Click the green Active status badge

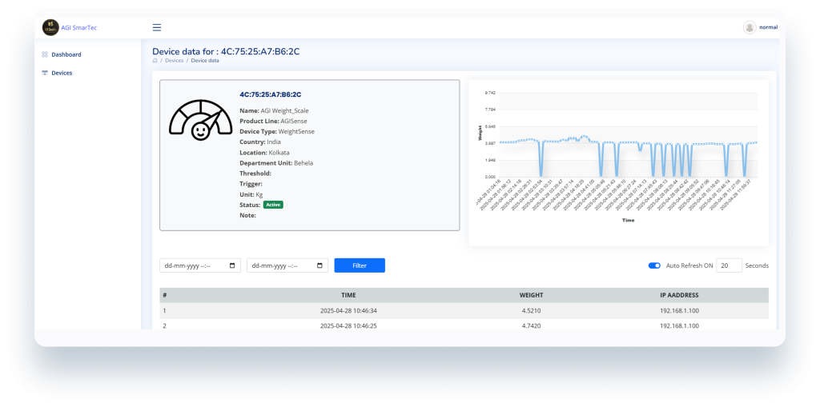[x=273, y=205]
